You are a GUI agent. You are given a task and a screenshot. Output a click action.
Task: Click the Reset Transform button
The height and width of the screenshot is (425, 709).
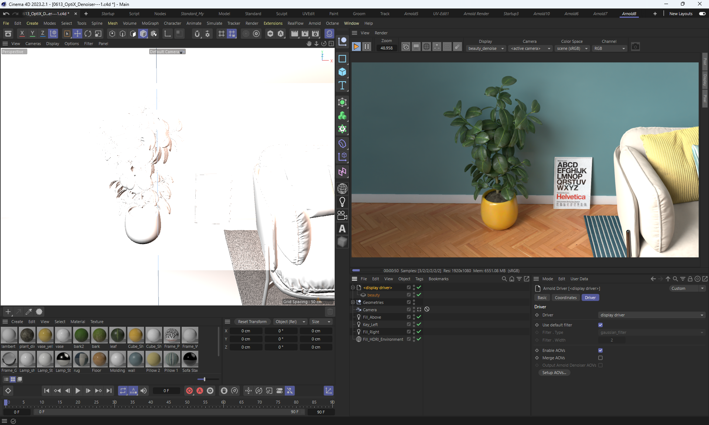[252, 322]
